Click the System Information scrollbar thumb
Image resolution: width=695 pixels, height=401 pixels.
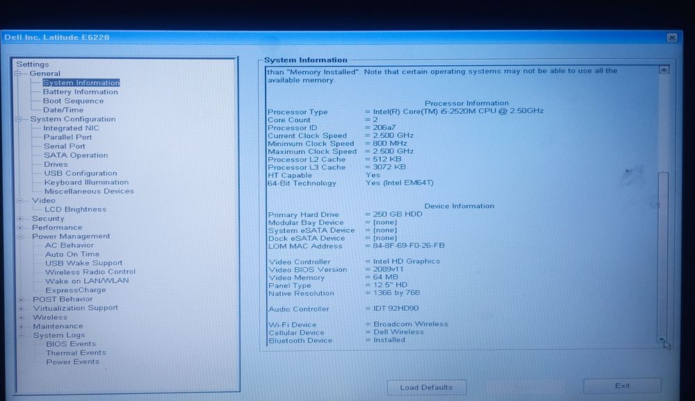663,253
